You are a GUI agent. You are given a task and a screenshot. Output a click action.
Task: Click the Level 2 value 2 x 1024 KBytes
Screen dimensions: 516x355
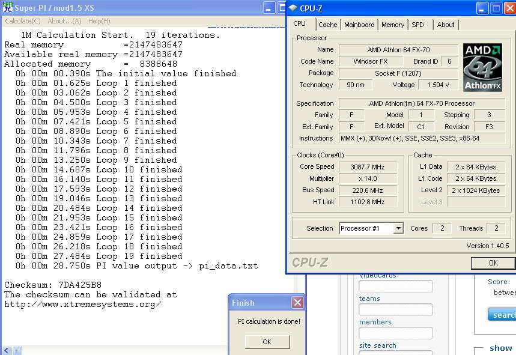coord(476,190)
